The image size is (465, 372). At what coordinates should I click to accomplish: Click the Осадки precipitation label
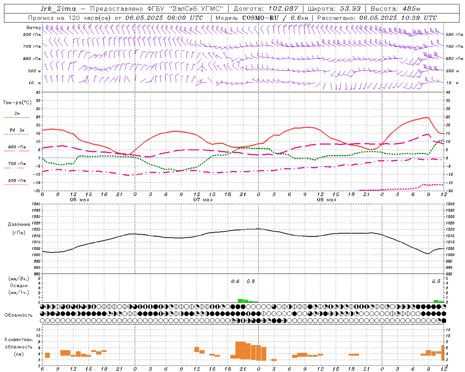tap(19, 286)
